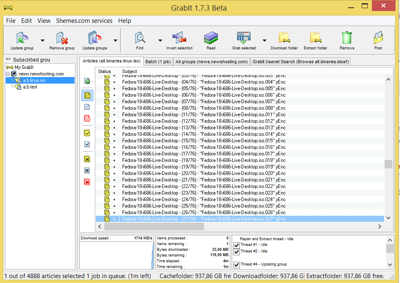
Task: Click the thread panel scrollbar thumb
Action: pyautogui.click(x=390, y=248)
